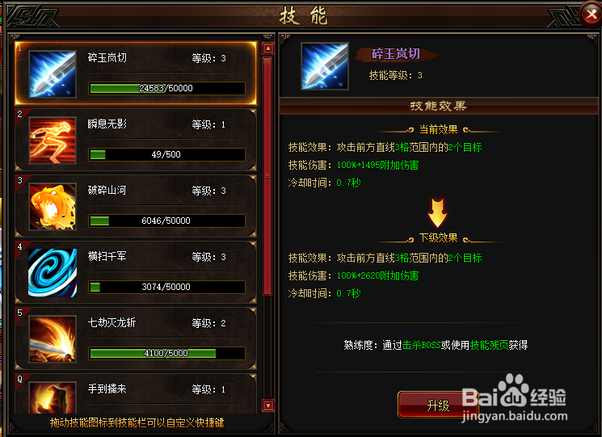Click the golden down arrow between effects

click(437, 213)
